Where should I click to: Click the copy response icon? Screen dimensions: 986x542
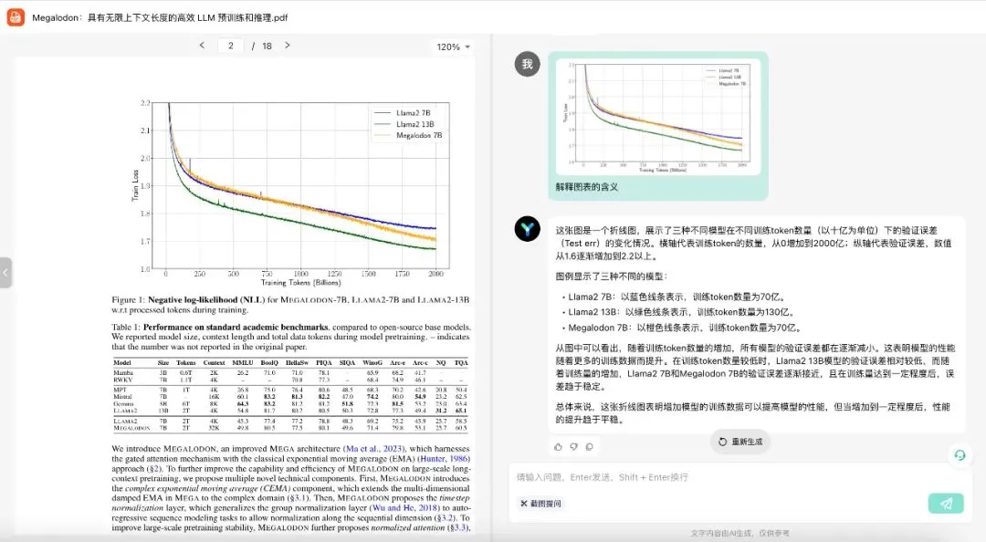[589, 447]
